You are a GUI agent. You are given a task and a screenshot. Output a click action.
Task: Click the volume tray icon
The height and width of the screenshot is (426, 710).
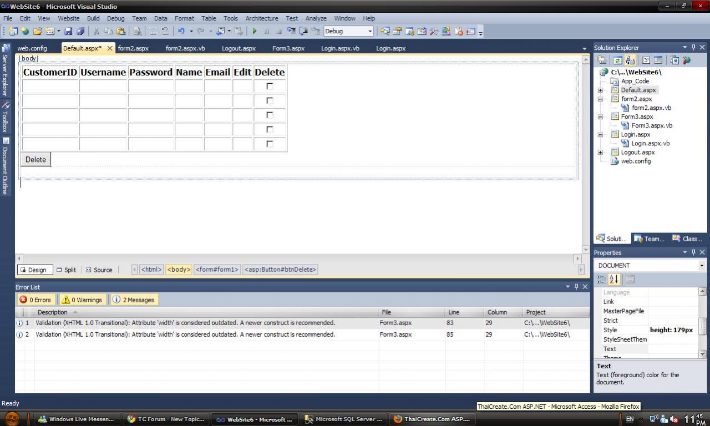click(x=674, y=419)
